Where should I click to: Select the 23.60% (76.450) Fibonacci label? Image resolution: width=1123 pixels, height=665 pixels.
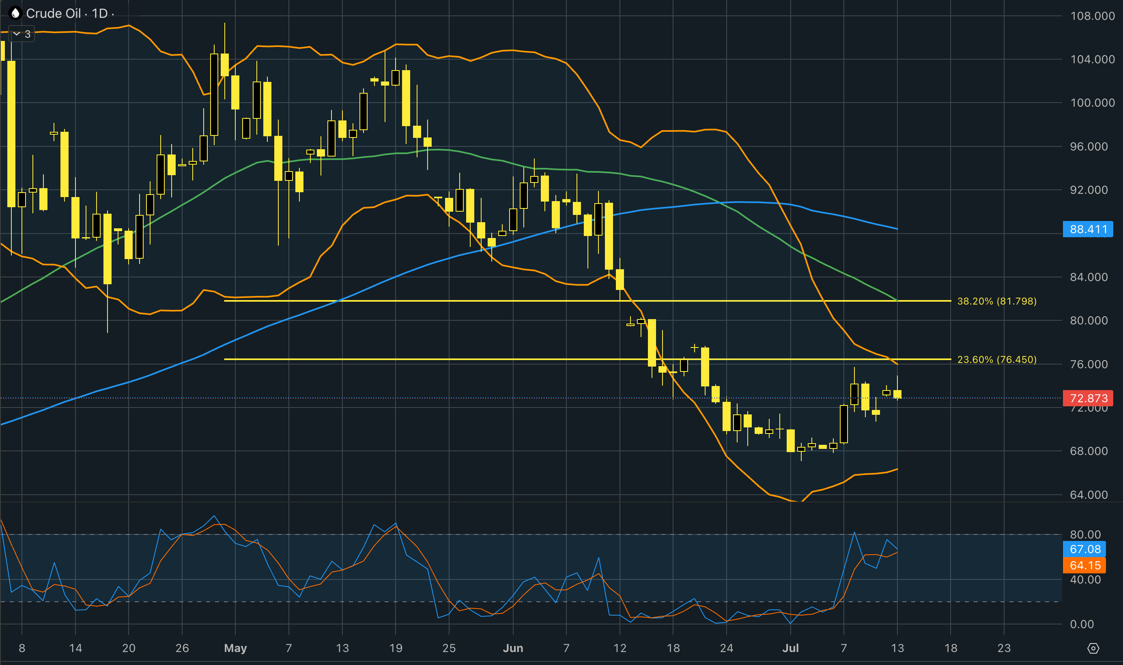[x=997, y=359]
